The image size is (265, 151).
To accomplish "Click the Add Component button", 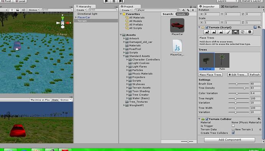I will (x=230, y=140).
